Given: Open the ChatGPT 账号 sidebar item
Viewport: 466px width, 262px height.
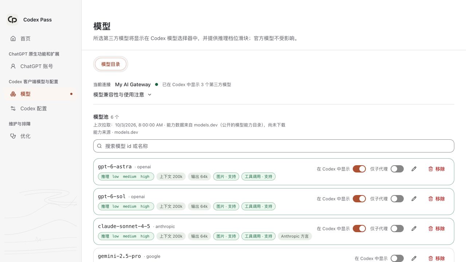Looking at the screenshot, I should 40,66.
